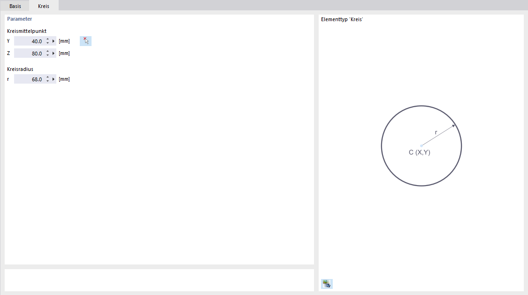
Task: Click the [mm] unit beside the Y field
Action: tap(64, 41)
